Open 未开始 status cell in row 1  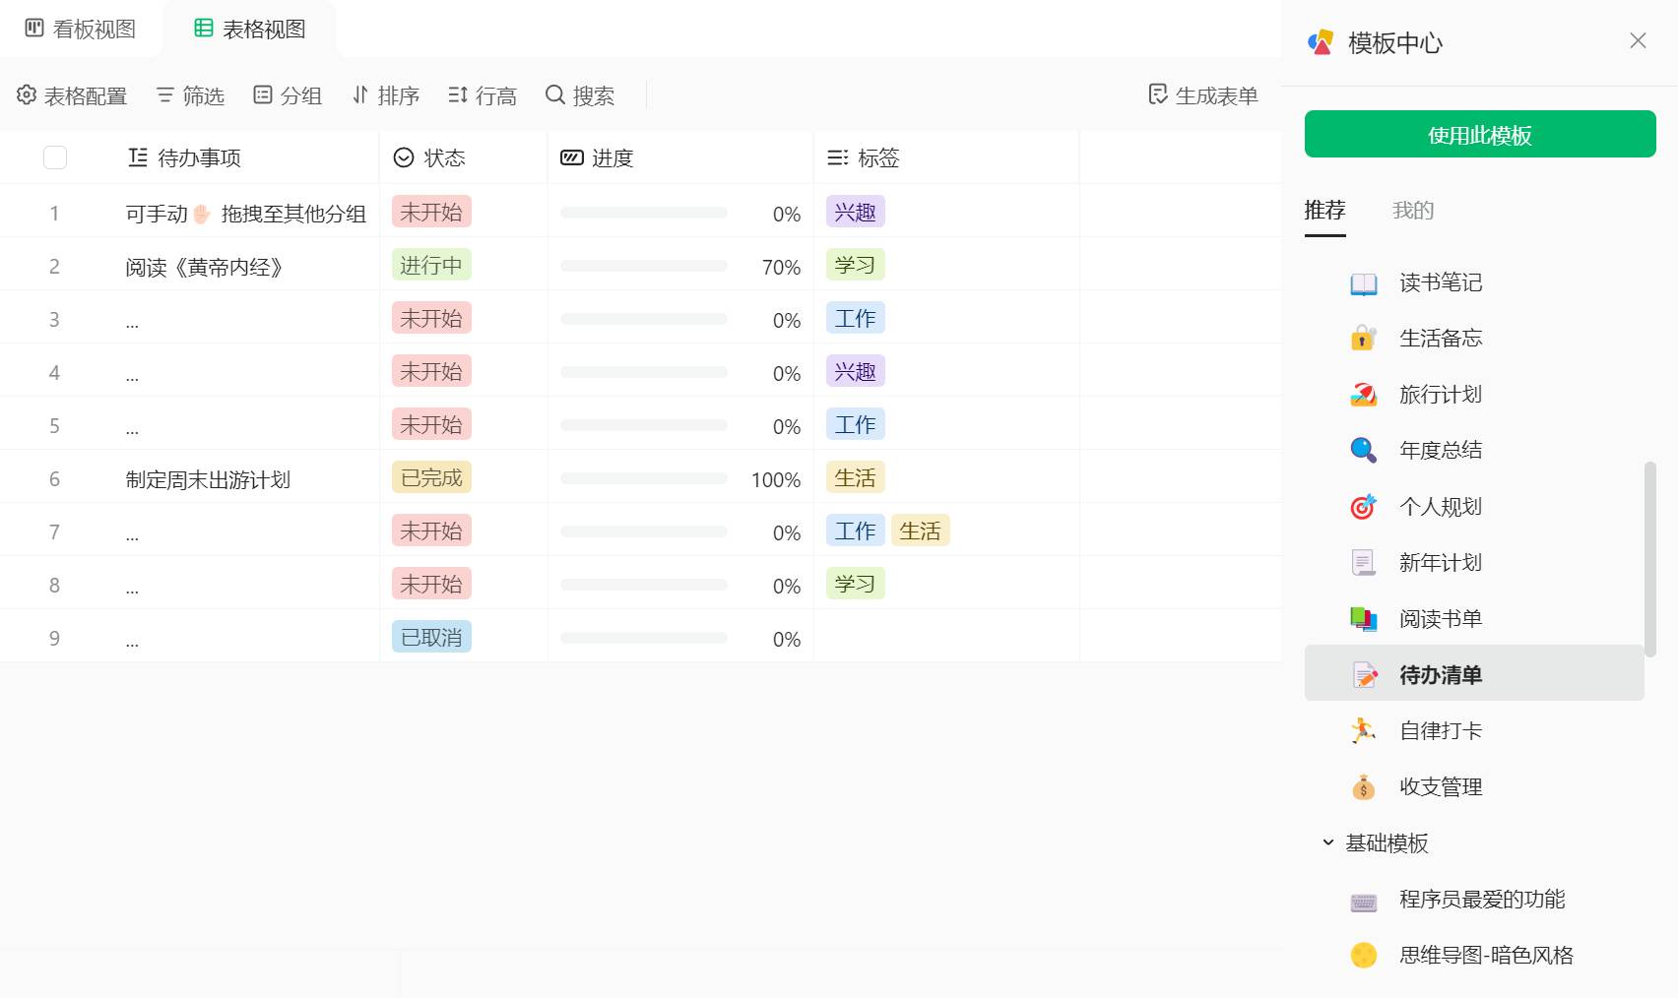click(431, 213)
